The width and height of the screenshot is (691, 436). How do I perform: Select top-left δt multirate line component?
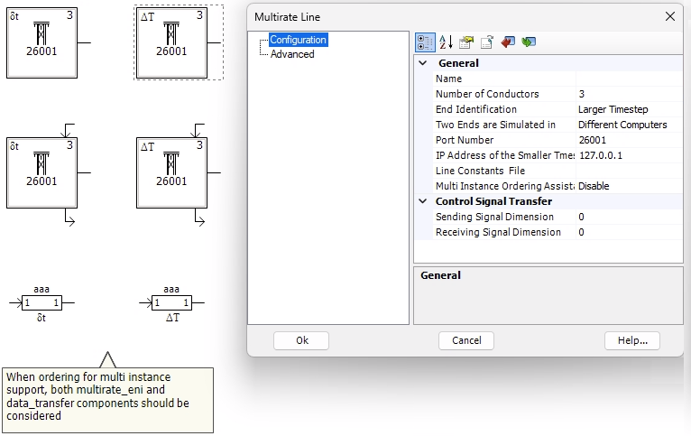(41, 42)
